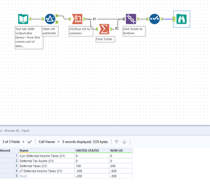
Task: Select the [Null] Name cell in record 5
Action: coord(47,176)
